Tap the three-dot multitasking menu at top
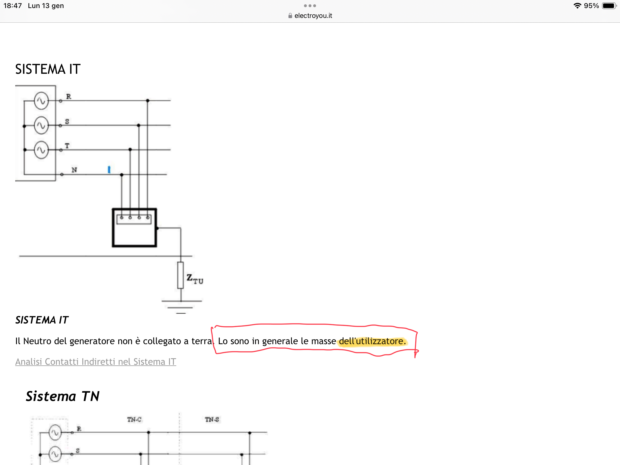Viewport: 620px width, 465px height. [310, 6]
